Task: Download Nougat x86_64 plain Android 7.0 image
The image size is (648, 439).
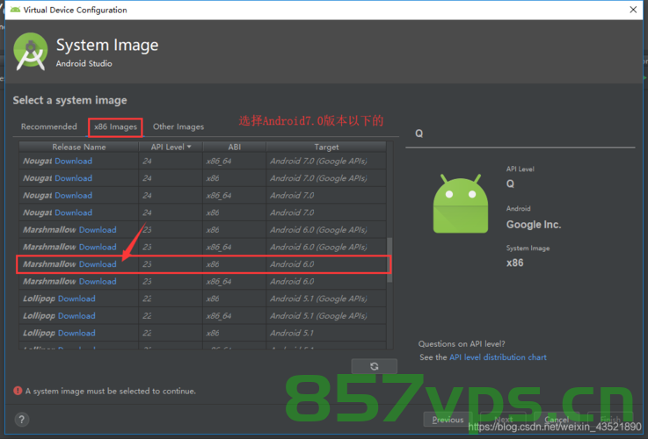Action: (x=74, y=196)
